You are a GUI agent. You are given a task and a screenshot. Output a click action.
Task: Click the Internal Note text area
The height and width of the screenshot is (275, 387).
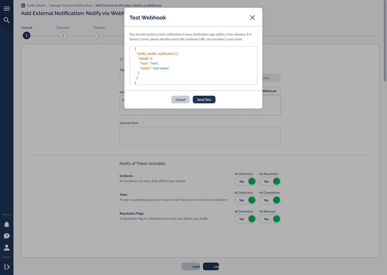[x=200, y=136]
